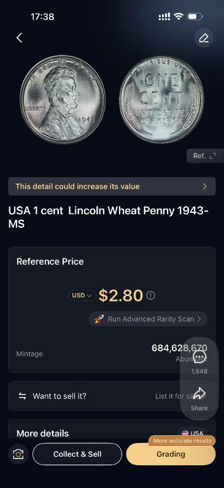This screenshot has width=224, height=488.
Task: Tap the rocket icon in Rarity Scan
Action: coord(99,319)
